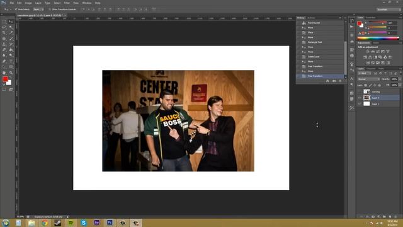
Task: Open the layer Opacity slider dropdown
Action: coord(399,79)
